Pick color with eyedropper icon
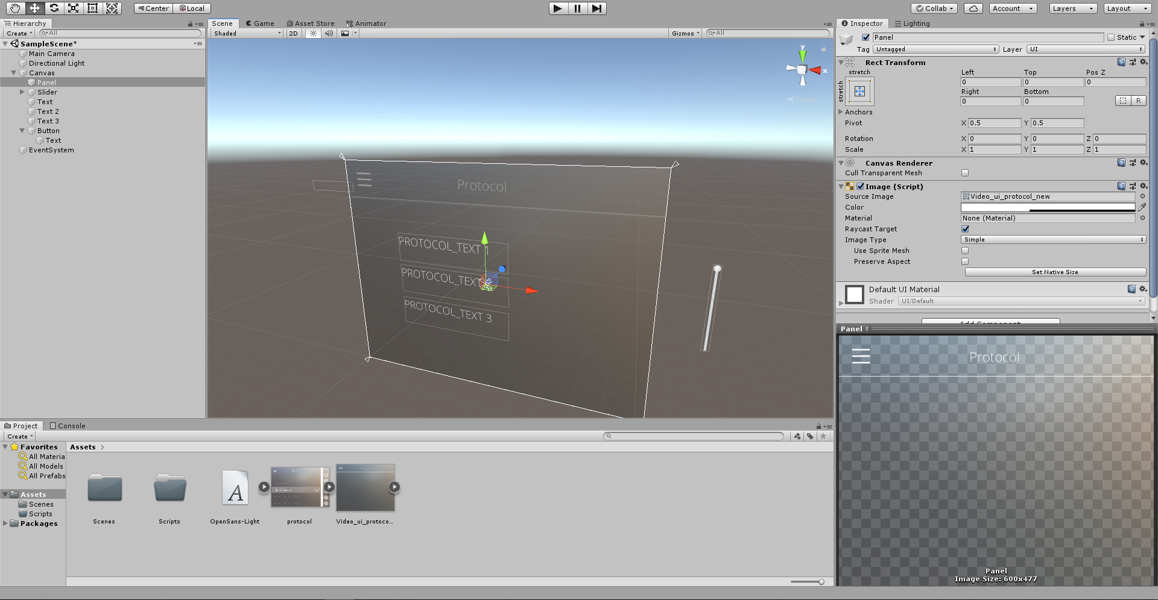Screen dimensions: 1158x600 click(x=1142, y=207)
